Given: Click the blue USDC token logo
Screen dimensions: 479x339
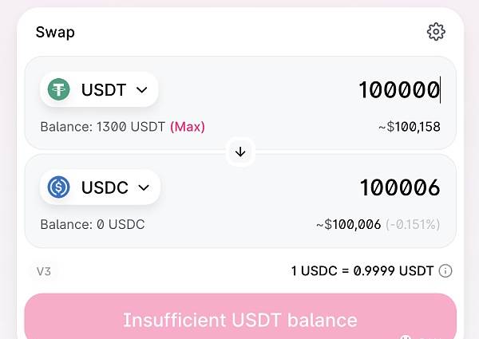Looking at the screenshot, I should (x=58, y=187).
